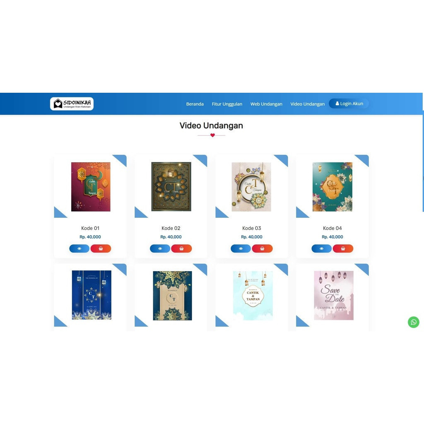
Task: Open the Kode 02 dark gold thumbnail
Action: 171,187
